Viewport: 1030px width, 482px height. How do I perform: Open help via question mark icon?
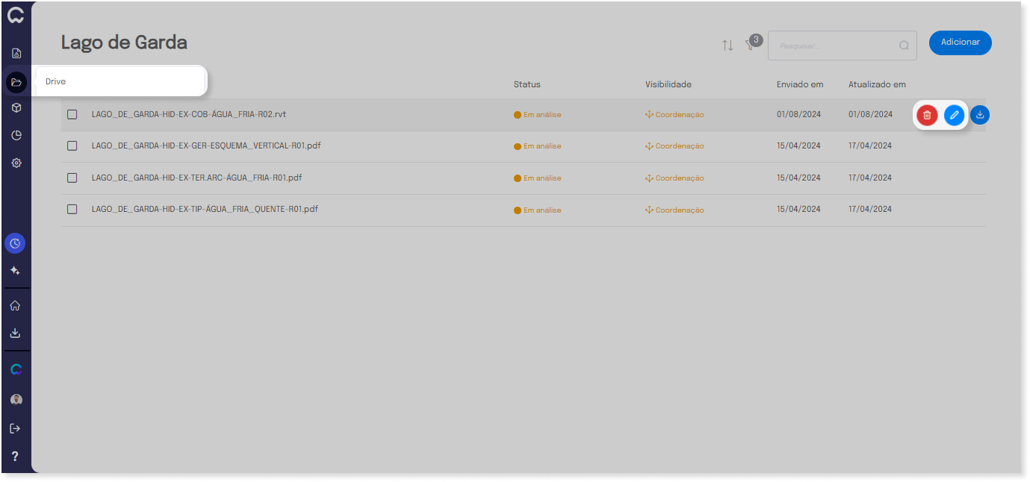(15, 456)
